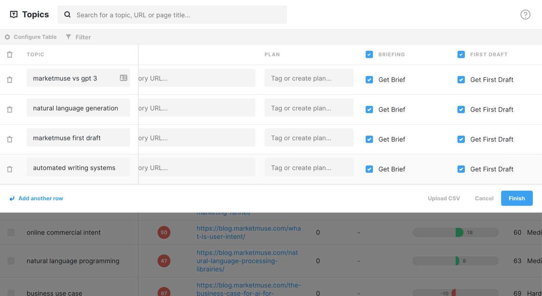The height and width of the screenshot is (296, 542).
Task: Uncheck Get Brief for 'marketmuse vs gpt 3'
Action: click(369, 80)
